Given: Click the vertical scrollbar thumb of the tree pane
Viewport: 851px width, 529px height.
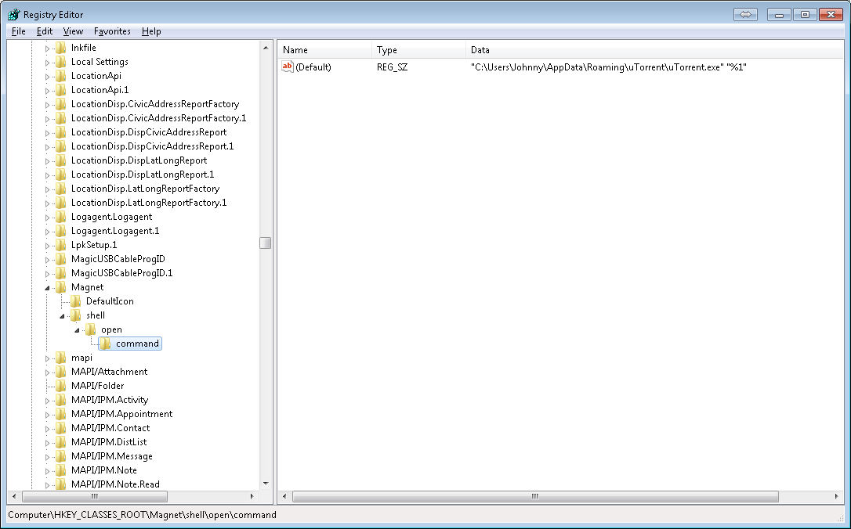Looking at the screenshot, I should point(264,243).
